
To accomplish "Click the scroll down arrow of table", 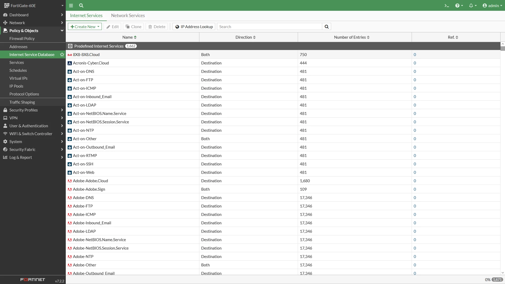I will 503,273.
